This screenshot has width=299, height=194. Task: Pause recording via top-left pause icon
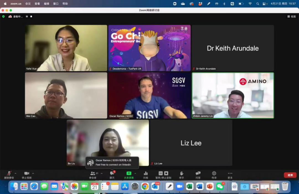(x=27, y=17)
